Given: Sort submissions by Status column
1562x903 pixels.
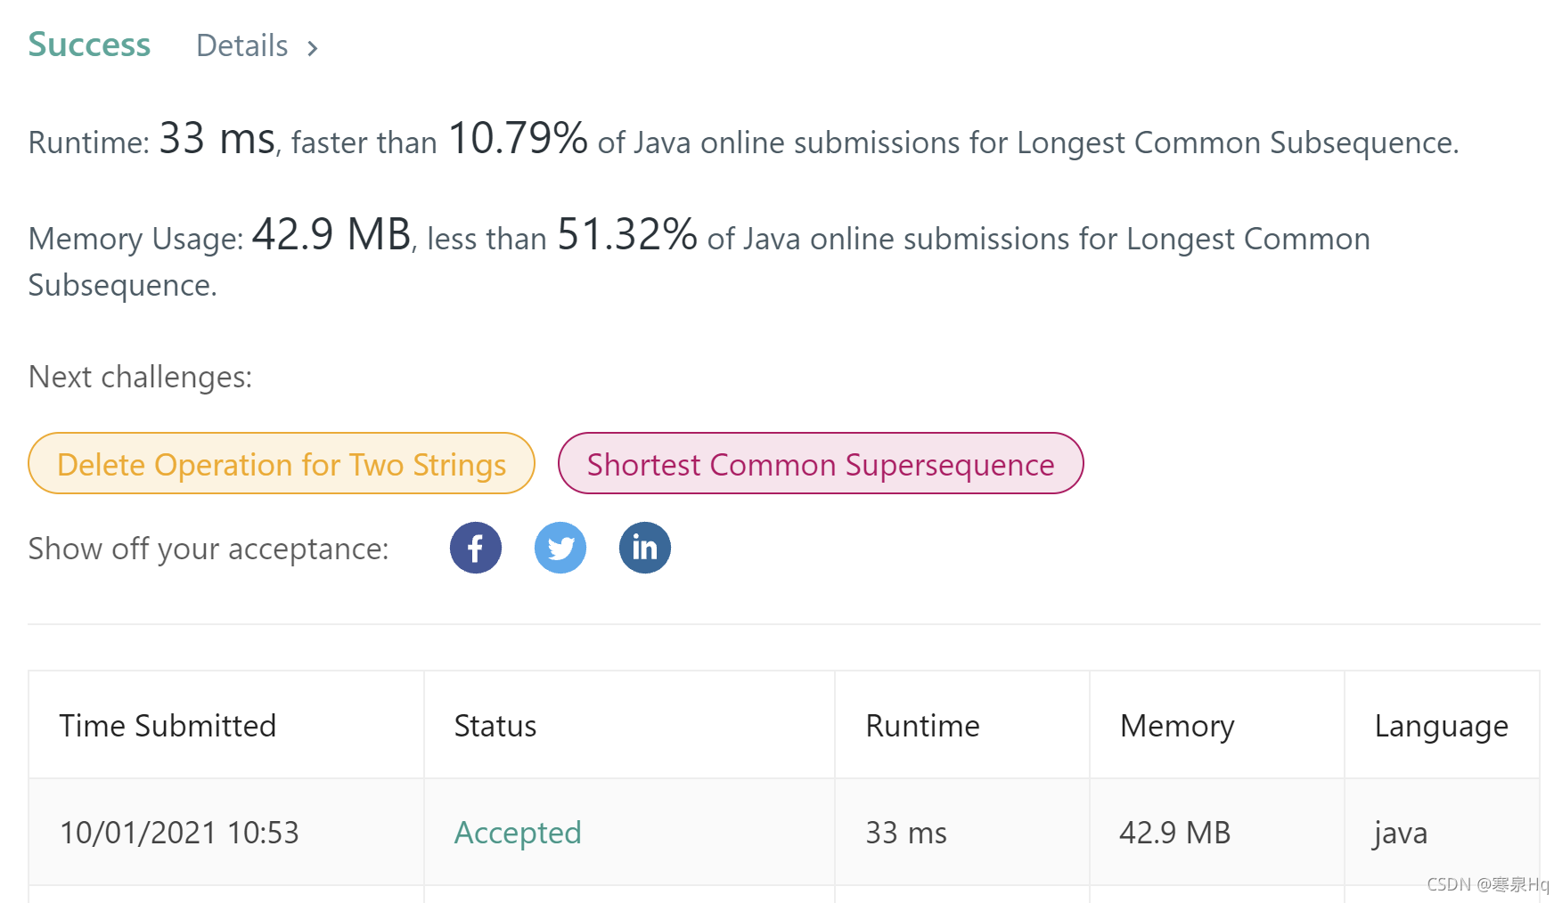Looking at the screenshot, I should coord(495,725).
